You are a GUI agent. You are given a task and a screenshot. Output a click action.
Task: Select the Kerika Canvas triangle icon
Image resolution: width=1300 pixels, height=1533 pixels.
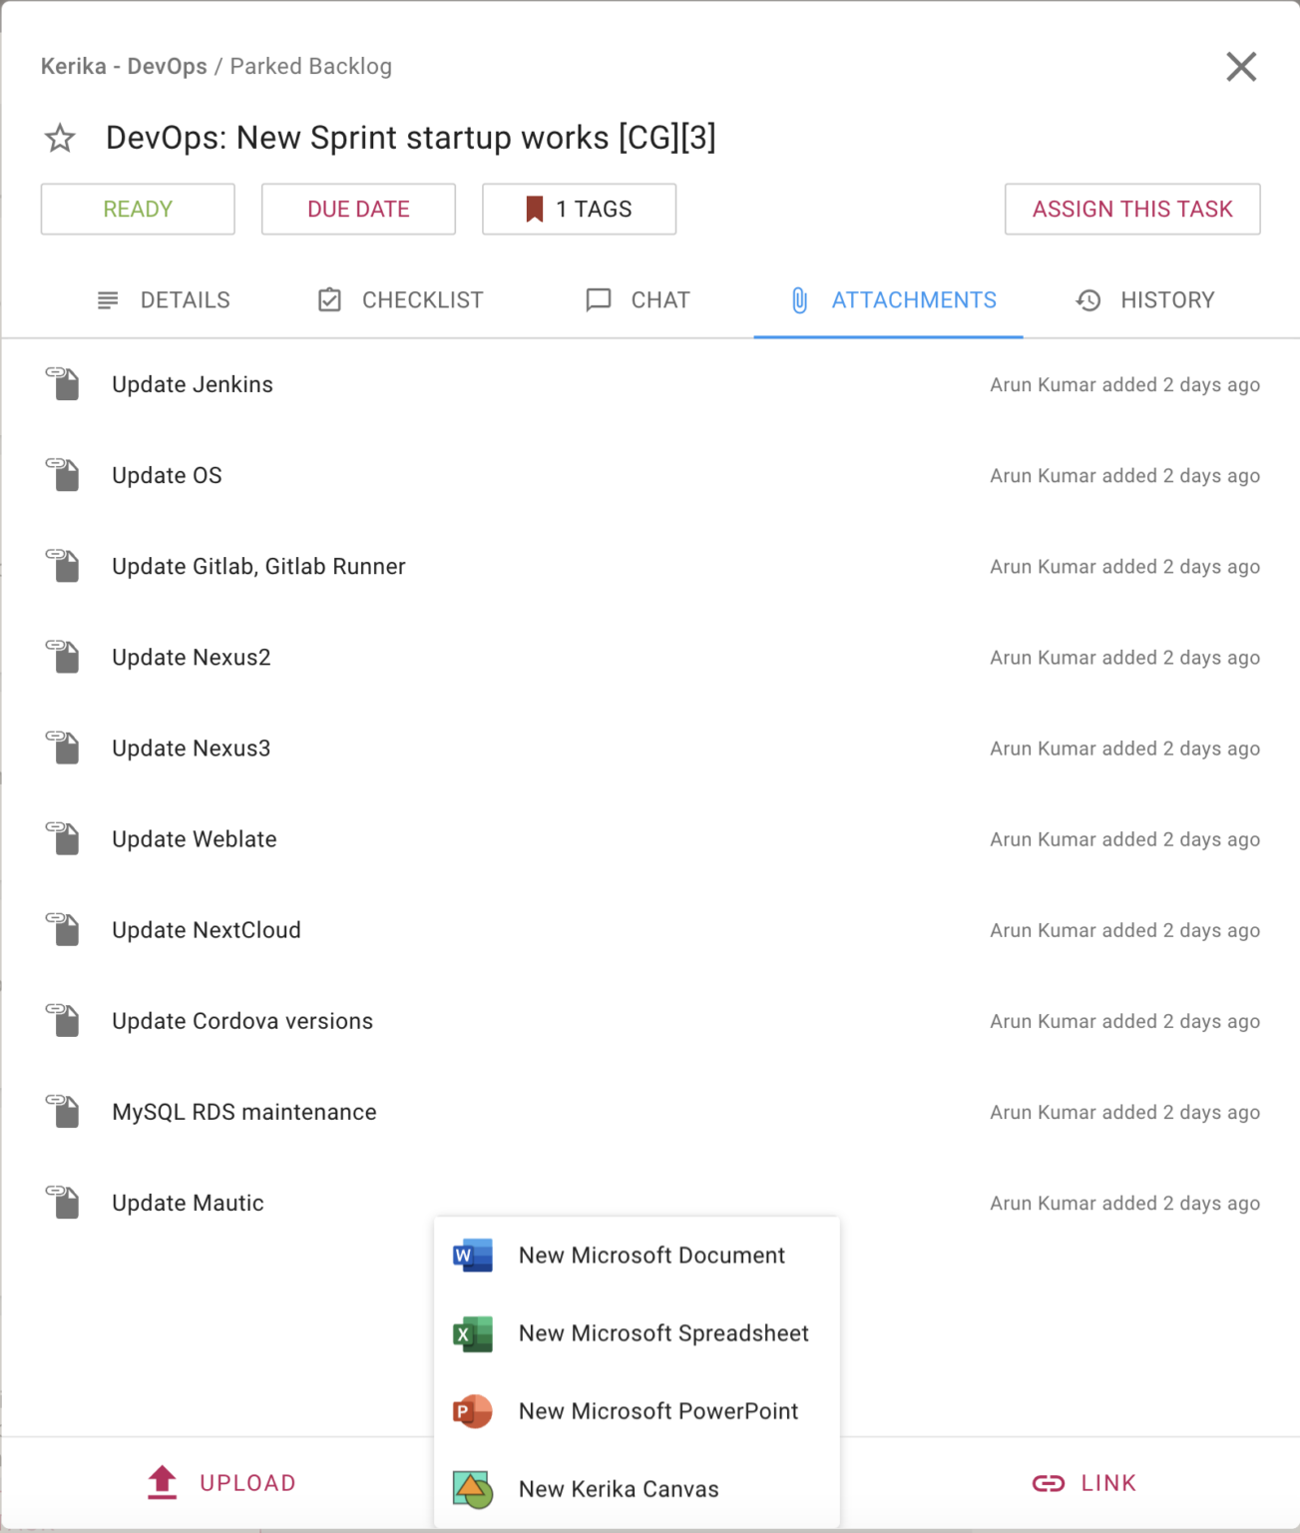[x=472, y=1487]
